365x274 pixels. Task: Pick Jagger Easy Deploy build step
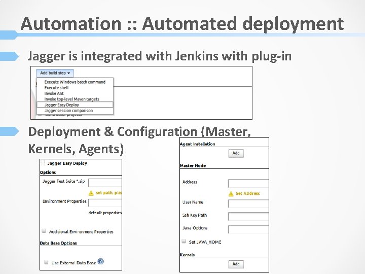point(75,105)
